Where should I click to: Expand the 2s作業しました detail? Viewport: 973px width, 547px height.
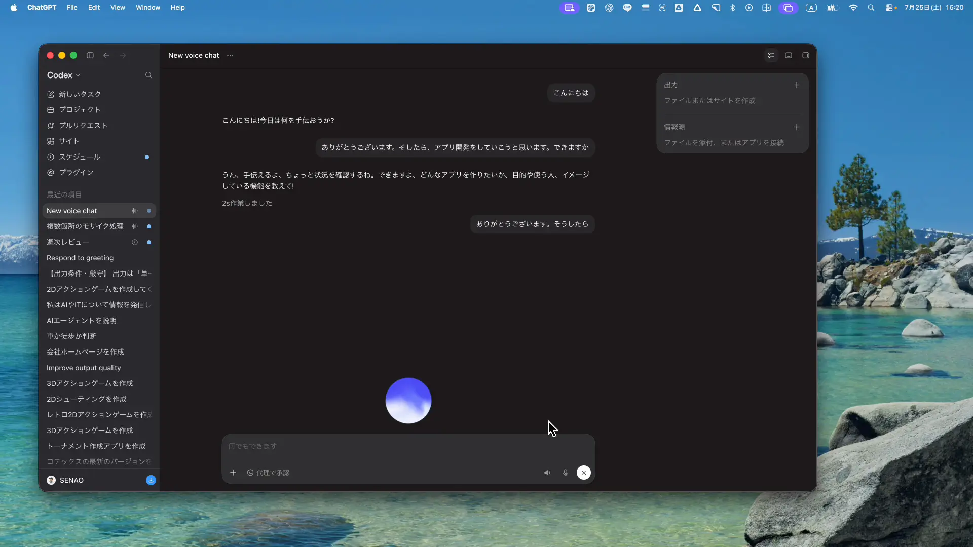coord(247,203)
